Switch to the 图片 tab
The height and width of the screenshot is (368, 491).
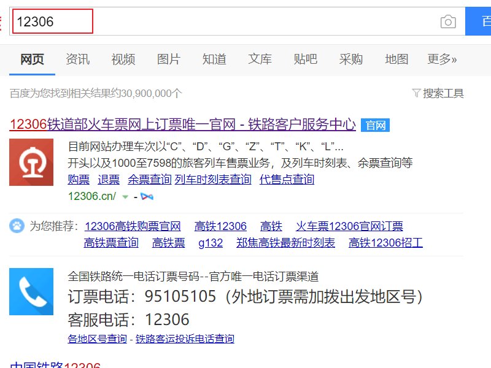pyautogui.click(x=168, y=59)
